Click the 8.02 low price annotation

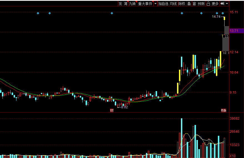pos(125,107)
